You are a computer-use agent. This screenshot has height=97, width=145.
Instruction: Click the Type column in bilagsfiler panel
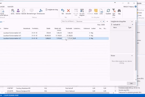pyautogui.click(x=130, y=28)
